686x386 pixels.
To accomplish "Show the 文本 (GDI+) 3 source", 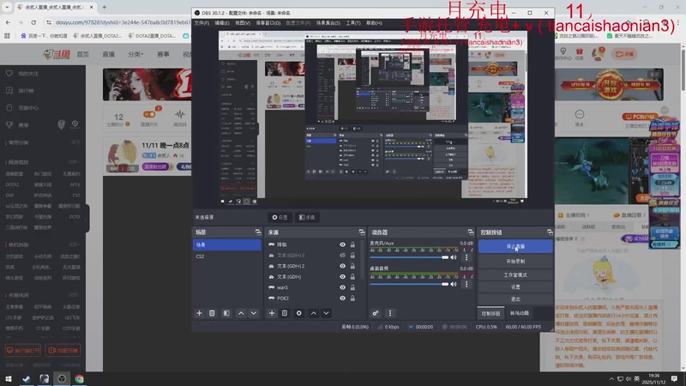I will tap(342, 255).
